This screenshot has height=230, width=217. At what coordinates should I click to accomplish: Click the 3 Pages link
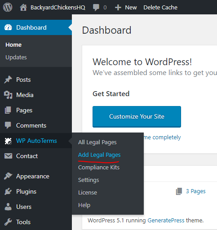(196, 191)
